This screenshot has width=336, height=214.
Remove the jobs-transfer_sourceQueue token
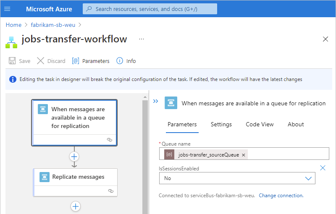tap(244, 155)
